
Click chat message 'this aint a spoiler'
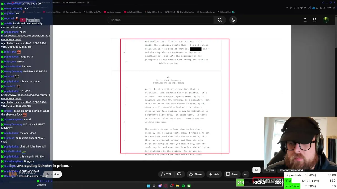30,81
